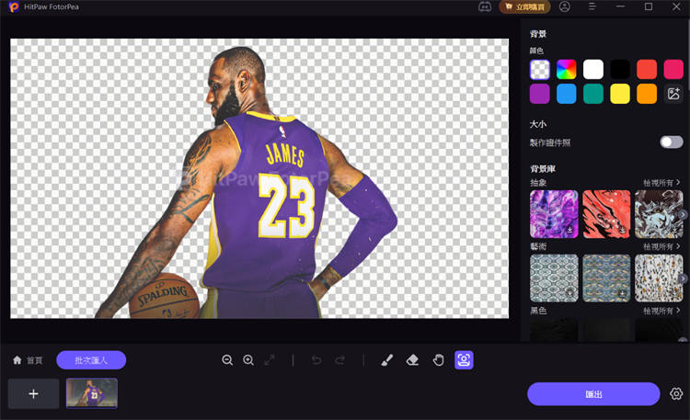Select the basketball player thumbnail in filmstrip
Screen dimensions: 690x420
coord(91,393)
